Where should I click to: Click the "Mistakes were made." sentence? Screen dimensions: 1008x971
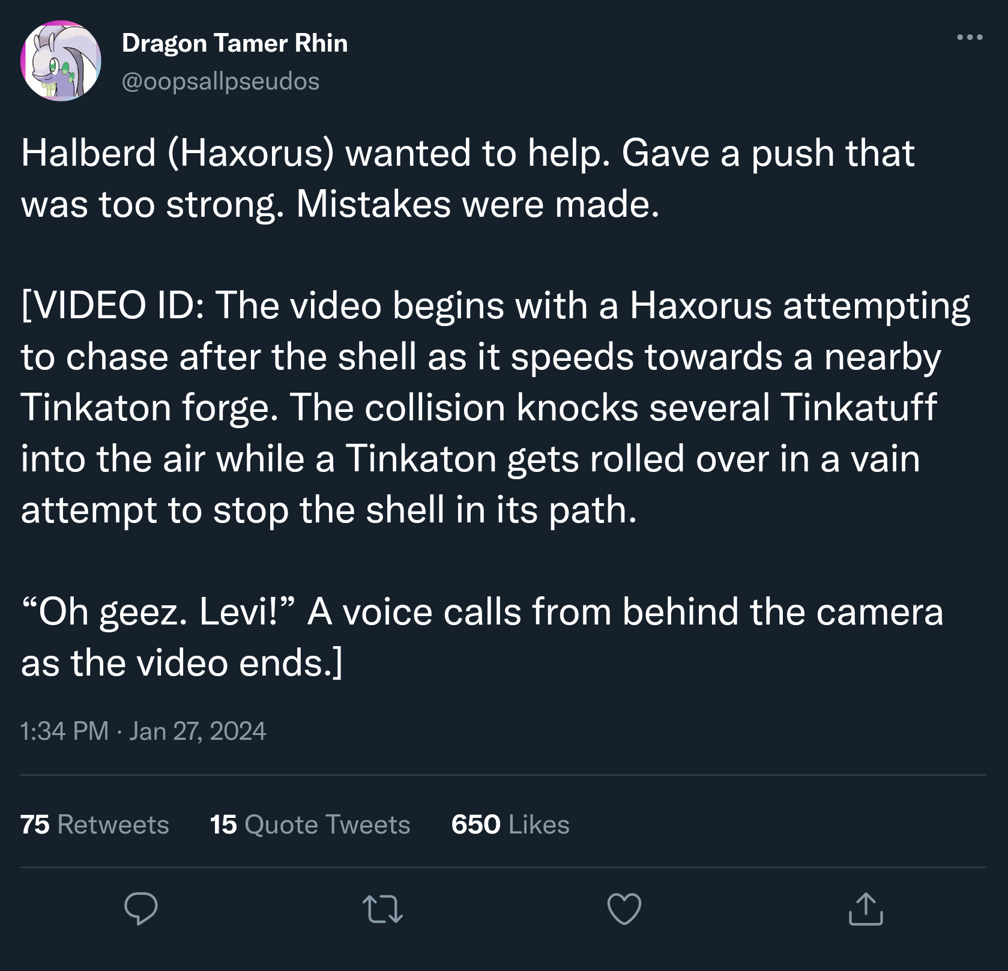coord(477,204)
